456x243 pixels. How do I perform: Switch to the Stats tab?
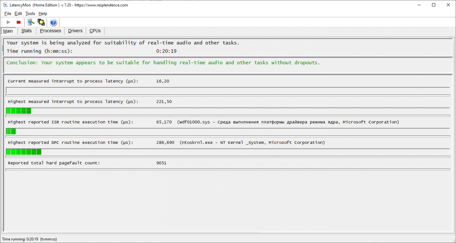pyautogui.click(x=27, y=31)
